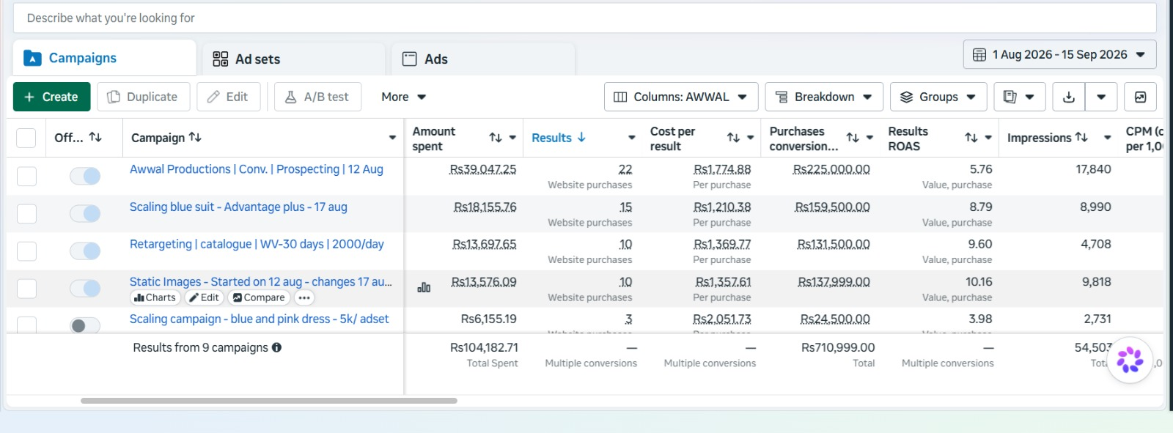Select checkbox for Awawl Productions campaign row
This screenshot has height=433, width=1173.
point(26,176)
